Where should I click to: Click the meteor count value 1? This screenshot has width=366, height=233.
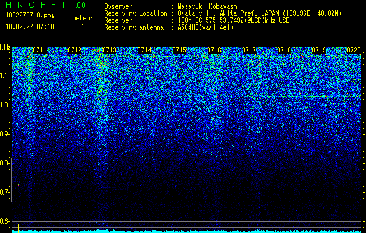83,27
